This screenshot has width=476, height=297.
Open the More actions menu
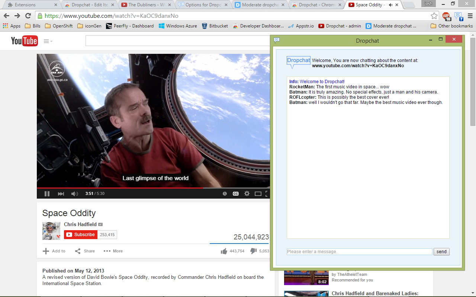click(113, 251)
